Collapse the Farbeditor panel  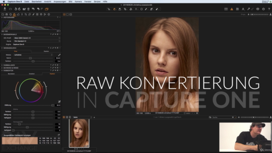click(x=2, y=71)
